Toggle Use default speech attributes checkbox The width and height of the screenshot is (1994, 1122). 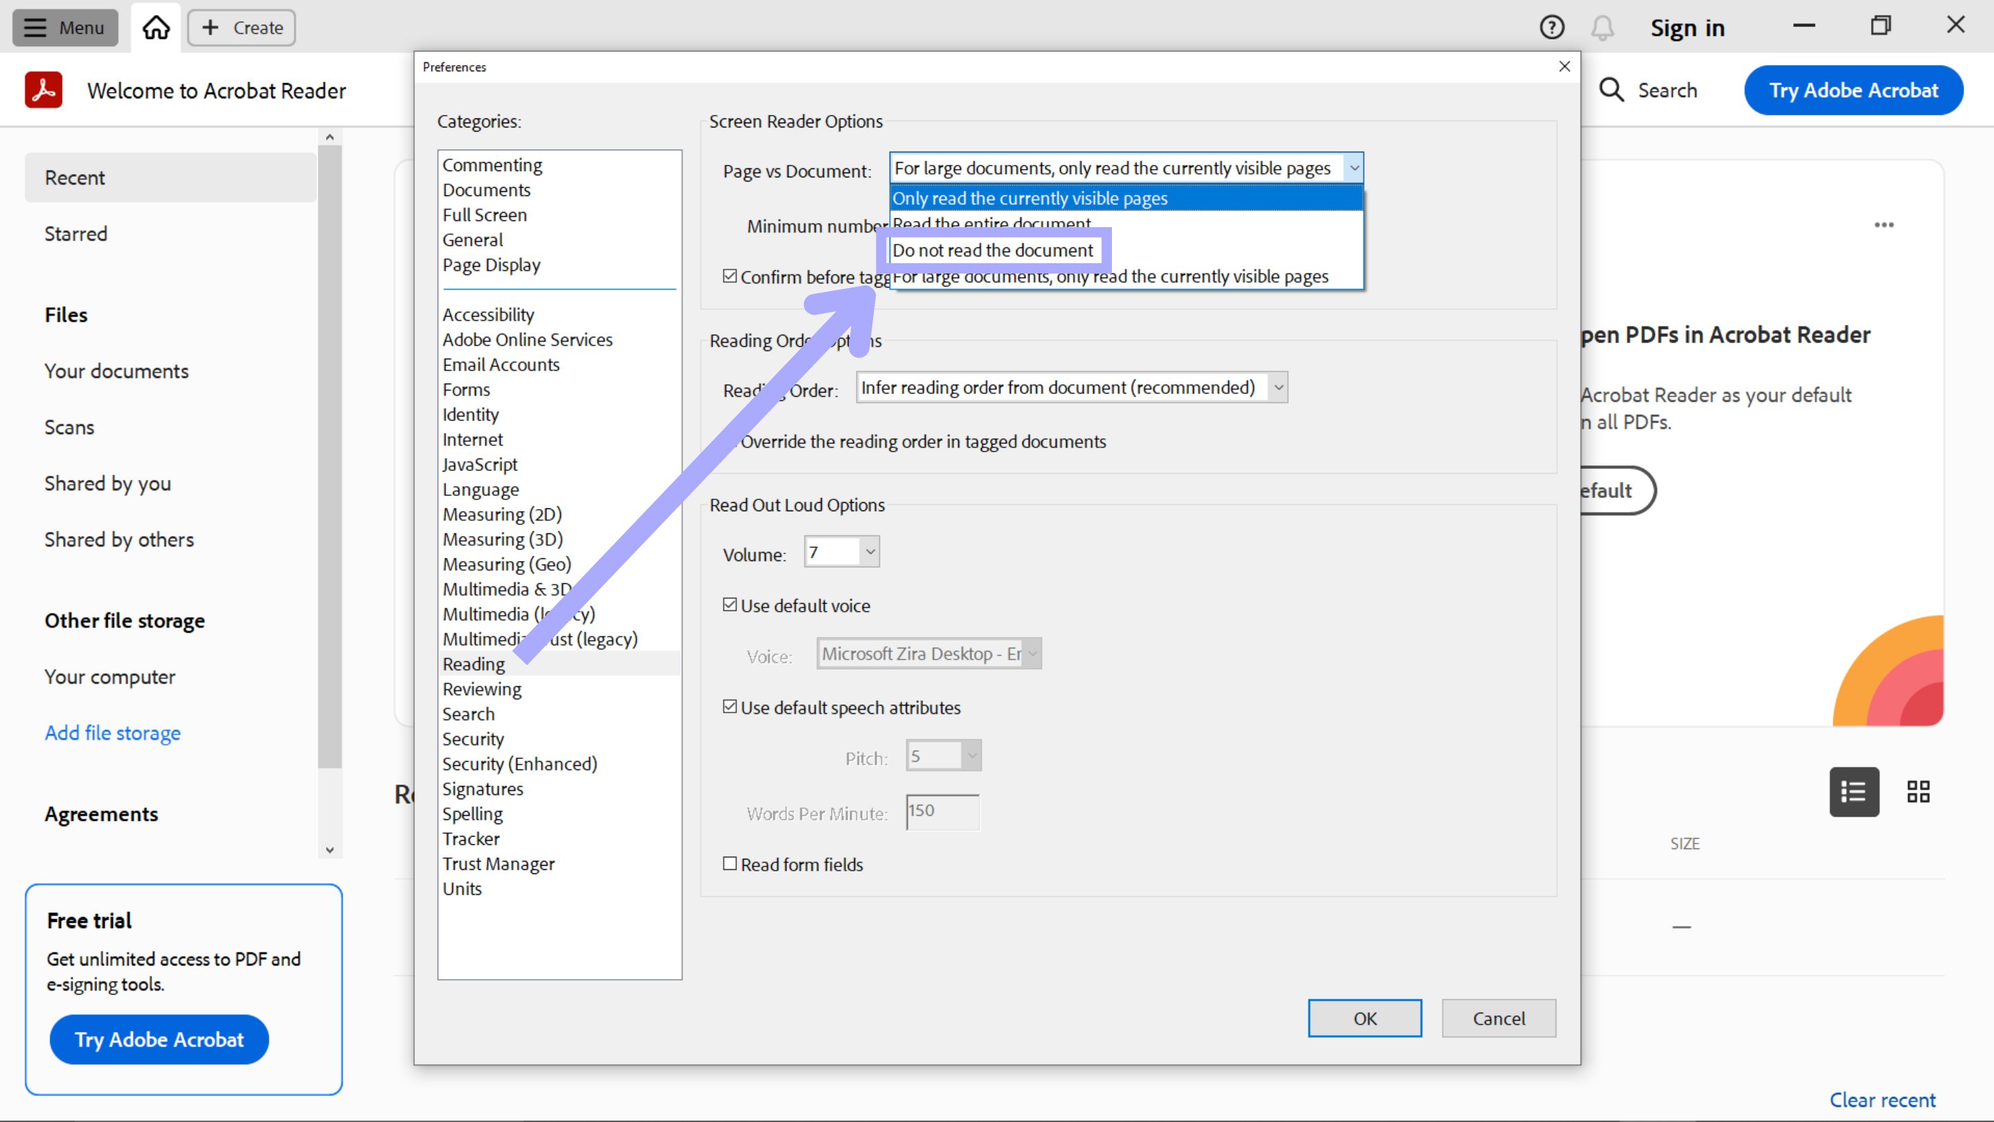pos(730,706)
